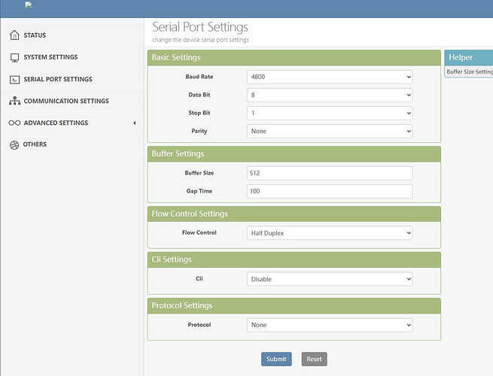The width and height of the screenshot is (493, 376).
Task: Click the Buffer Size input field
Action: coord(329,173)
